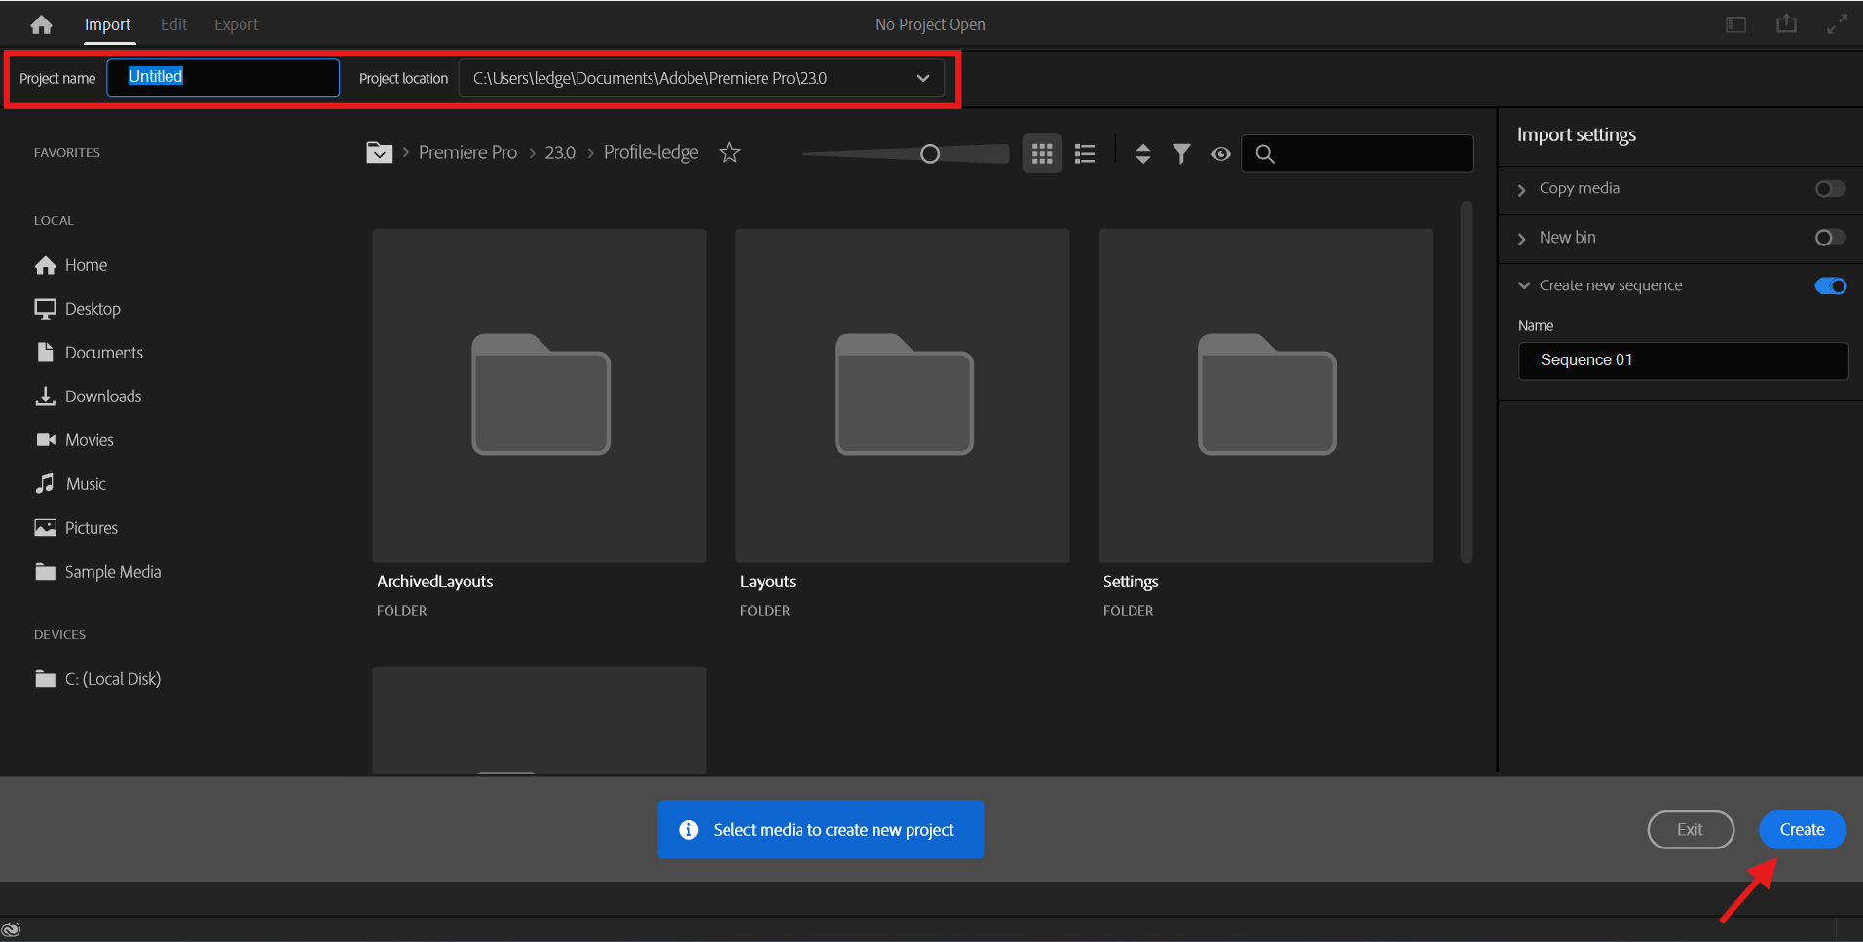The height and width of the screenshot is (942, 1863).
Task: Star the Profile-ledge folder as favorite
Action: pos(728,152)
